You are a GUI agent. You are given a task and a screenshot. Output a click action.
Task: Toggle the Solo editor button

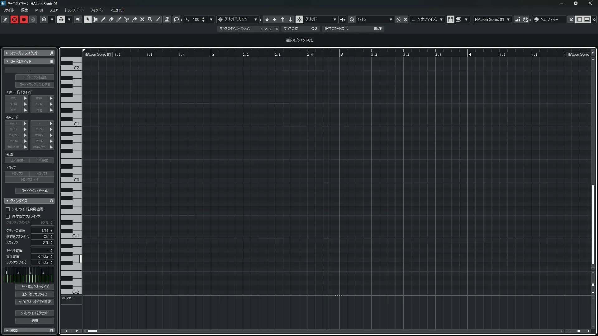tap(14, 19)
